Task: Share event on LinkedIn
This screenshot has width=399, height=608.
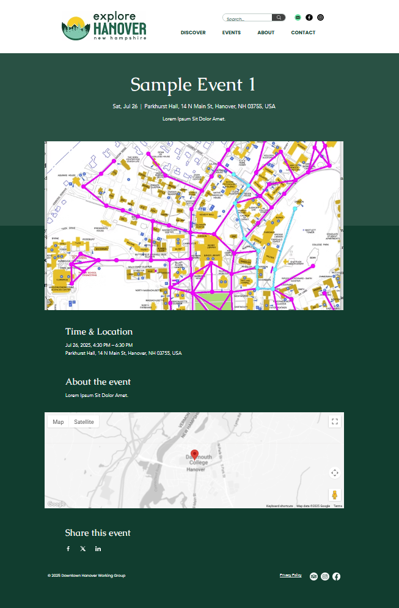Action: pyautogui.click(x=98, y=549)
